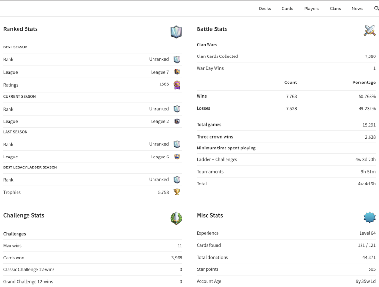Click the gold Trophies cup icon
The height and width of the screenshot is (287, 379).
click(x=177, y=192)
